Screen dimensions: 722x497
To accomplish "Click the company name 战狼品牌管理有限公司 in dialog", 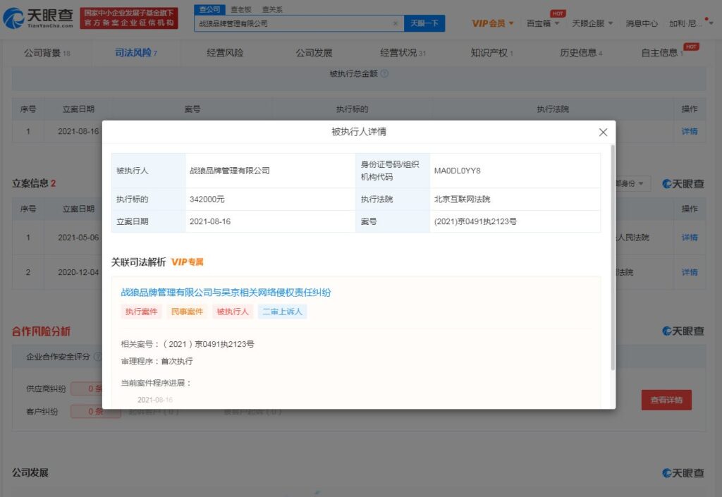I will (230, 171).
